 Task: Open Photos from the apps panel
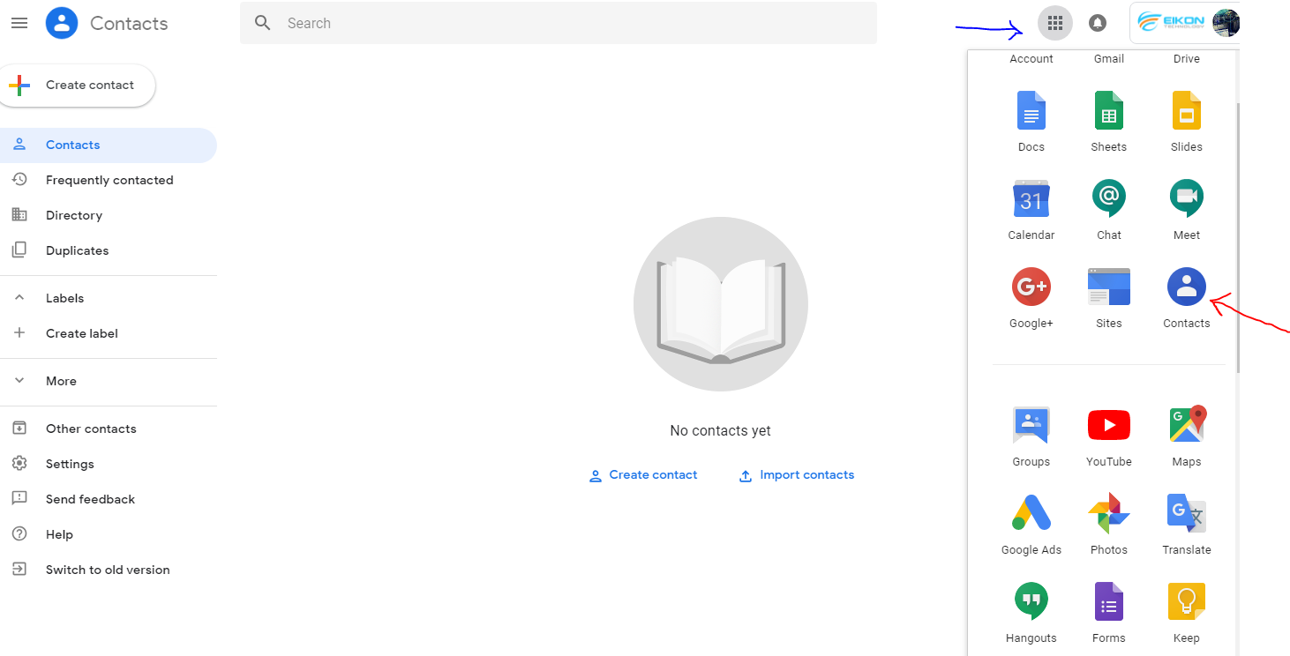tap(1108, 525)
